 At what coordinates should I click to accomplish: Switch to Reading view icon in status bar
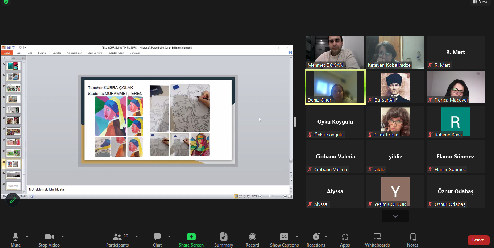click(244, 196)
